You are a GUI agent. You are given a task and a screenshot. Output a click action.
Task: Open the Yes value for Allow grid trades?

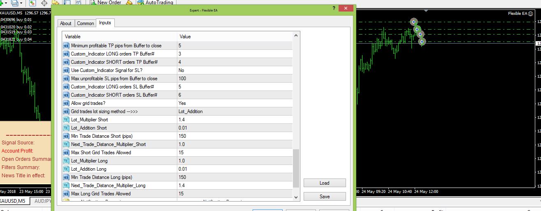click(235, 103)
